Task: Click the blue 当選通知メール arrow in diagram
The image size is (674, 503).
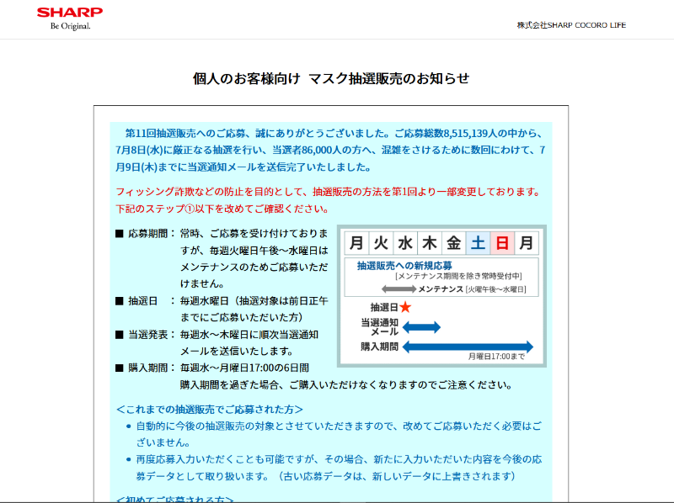Action: 421,327
